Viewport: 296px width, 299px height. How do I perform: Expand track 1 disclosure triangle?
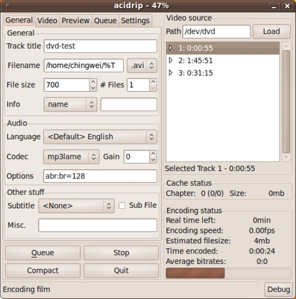pyautogui.click(x=170, y=48)
